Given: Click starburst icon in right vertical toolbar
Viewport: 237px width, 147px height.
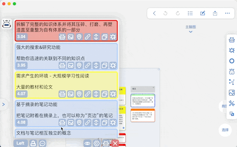Looking at the screenshot, I should [232, 50].
